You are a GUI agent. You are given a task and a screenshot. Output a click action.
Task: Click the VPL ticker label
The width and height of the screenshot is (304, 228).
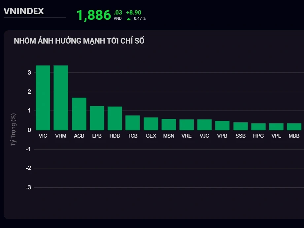click(276, 136)
